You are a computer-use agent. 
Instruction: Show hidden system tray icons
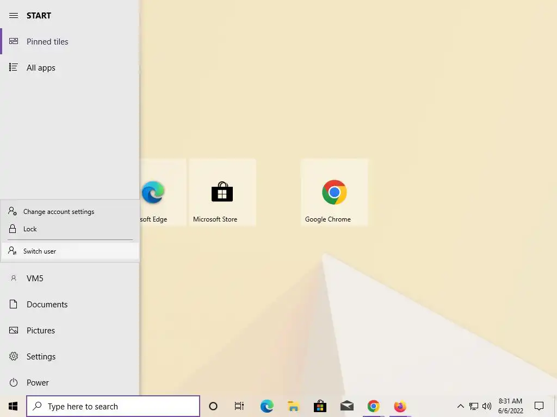coord(460,406)
